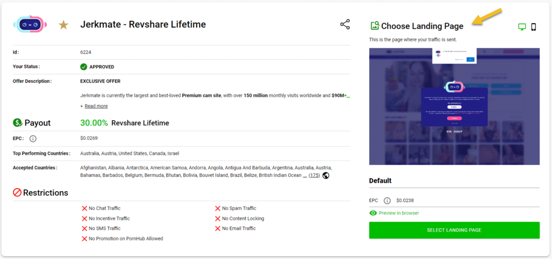
Task: Click the info icon beside Default EPC
Action: click(387, 201)
